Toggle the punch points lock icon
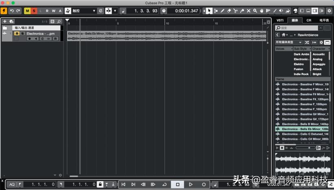The width and height of the screenshot is (334, 190). [100, 184]
